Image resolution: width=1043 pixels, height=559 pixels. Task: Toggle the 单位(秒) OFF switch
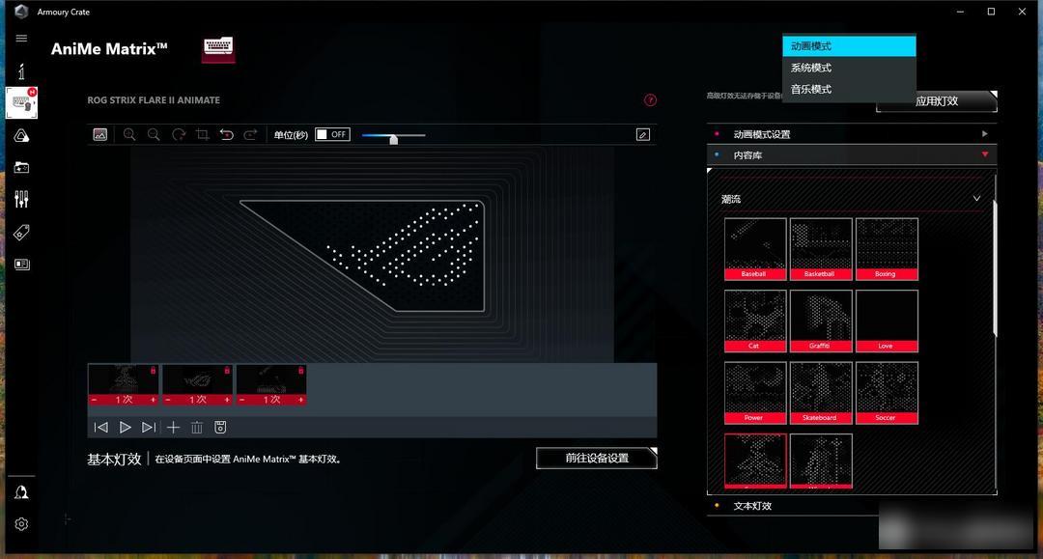[332, 134]
